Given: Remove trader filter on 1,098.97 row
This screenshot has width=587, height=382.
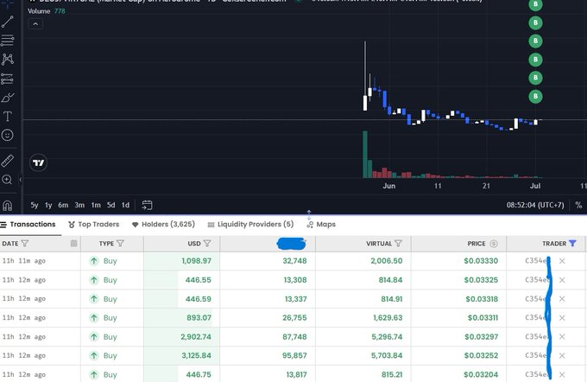Looking at the screenshot, I should click(562, 261).
